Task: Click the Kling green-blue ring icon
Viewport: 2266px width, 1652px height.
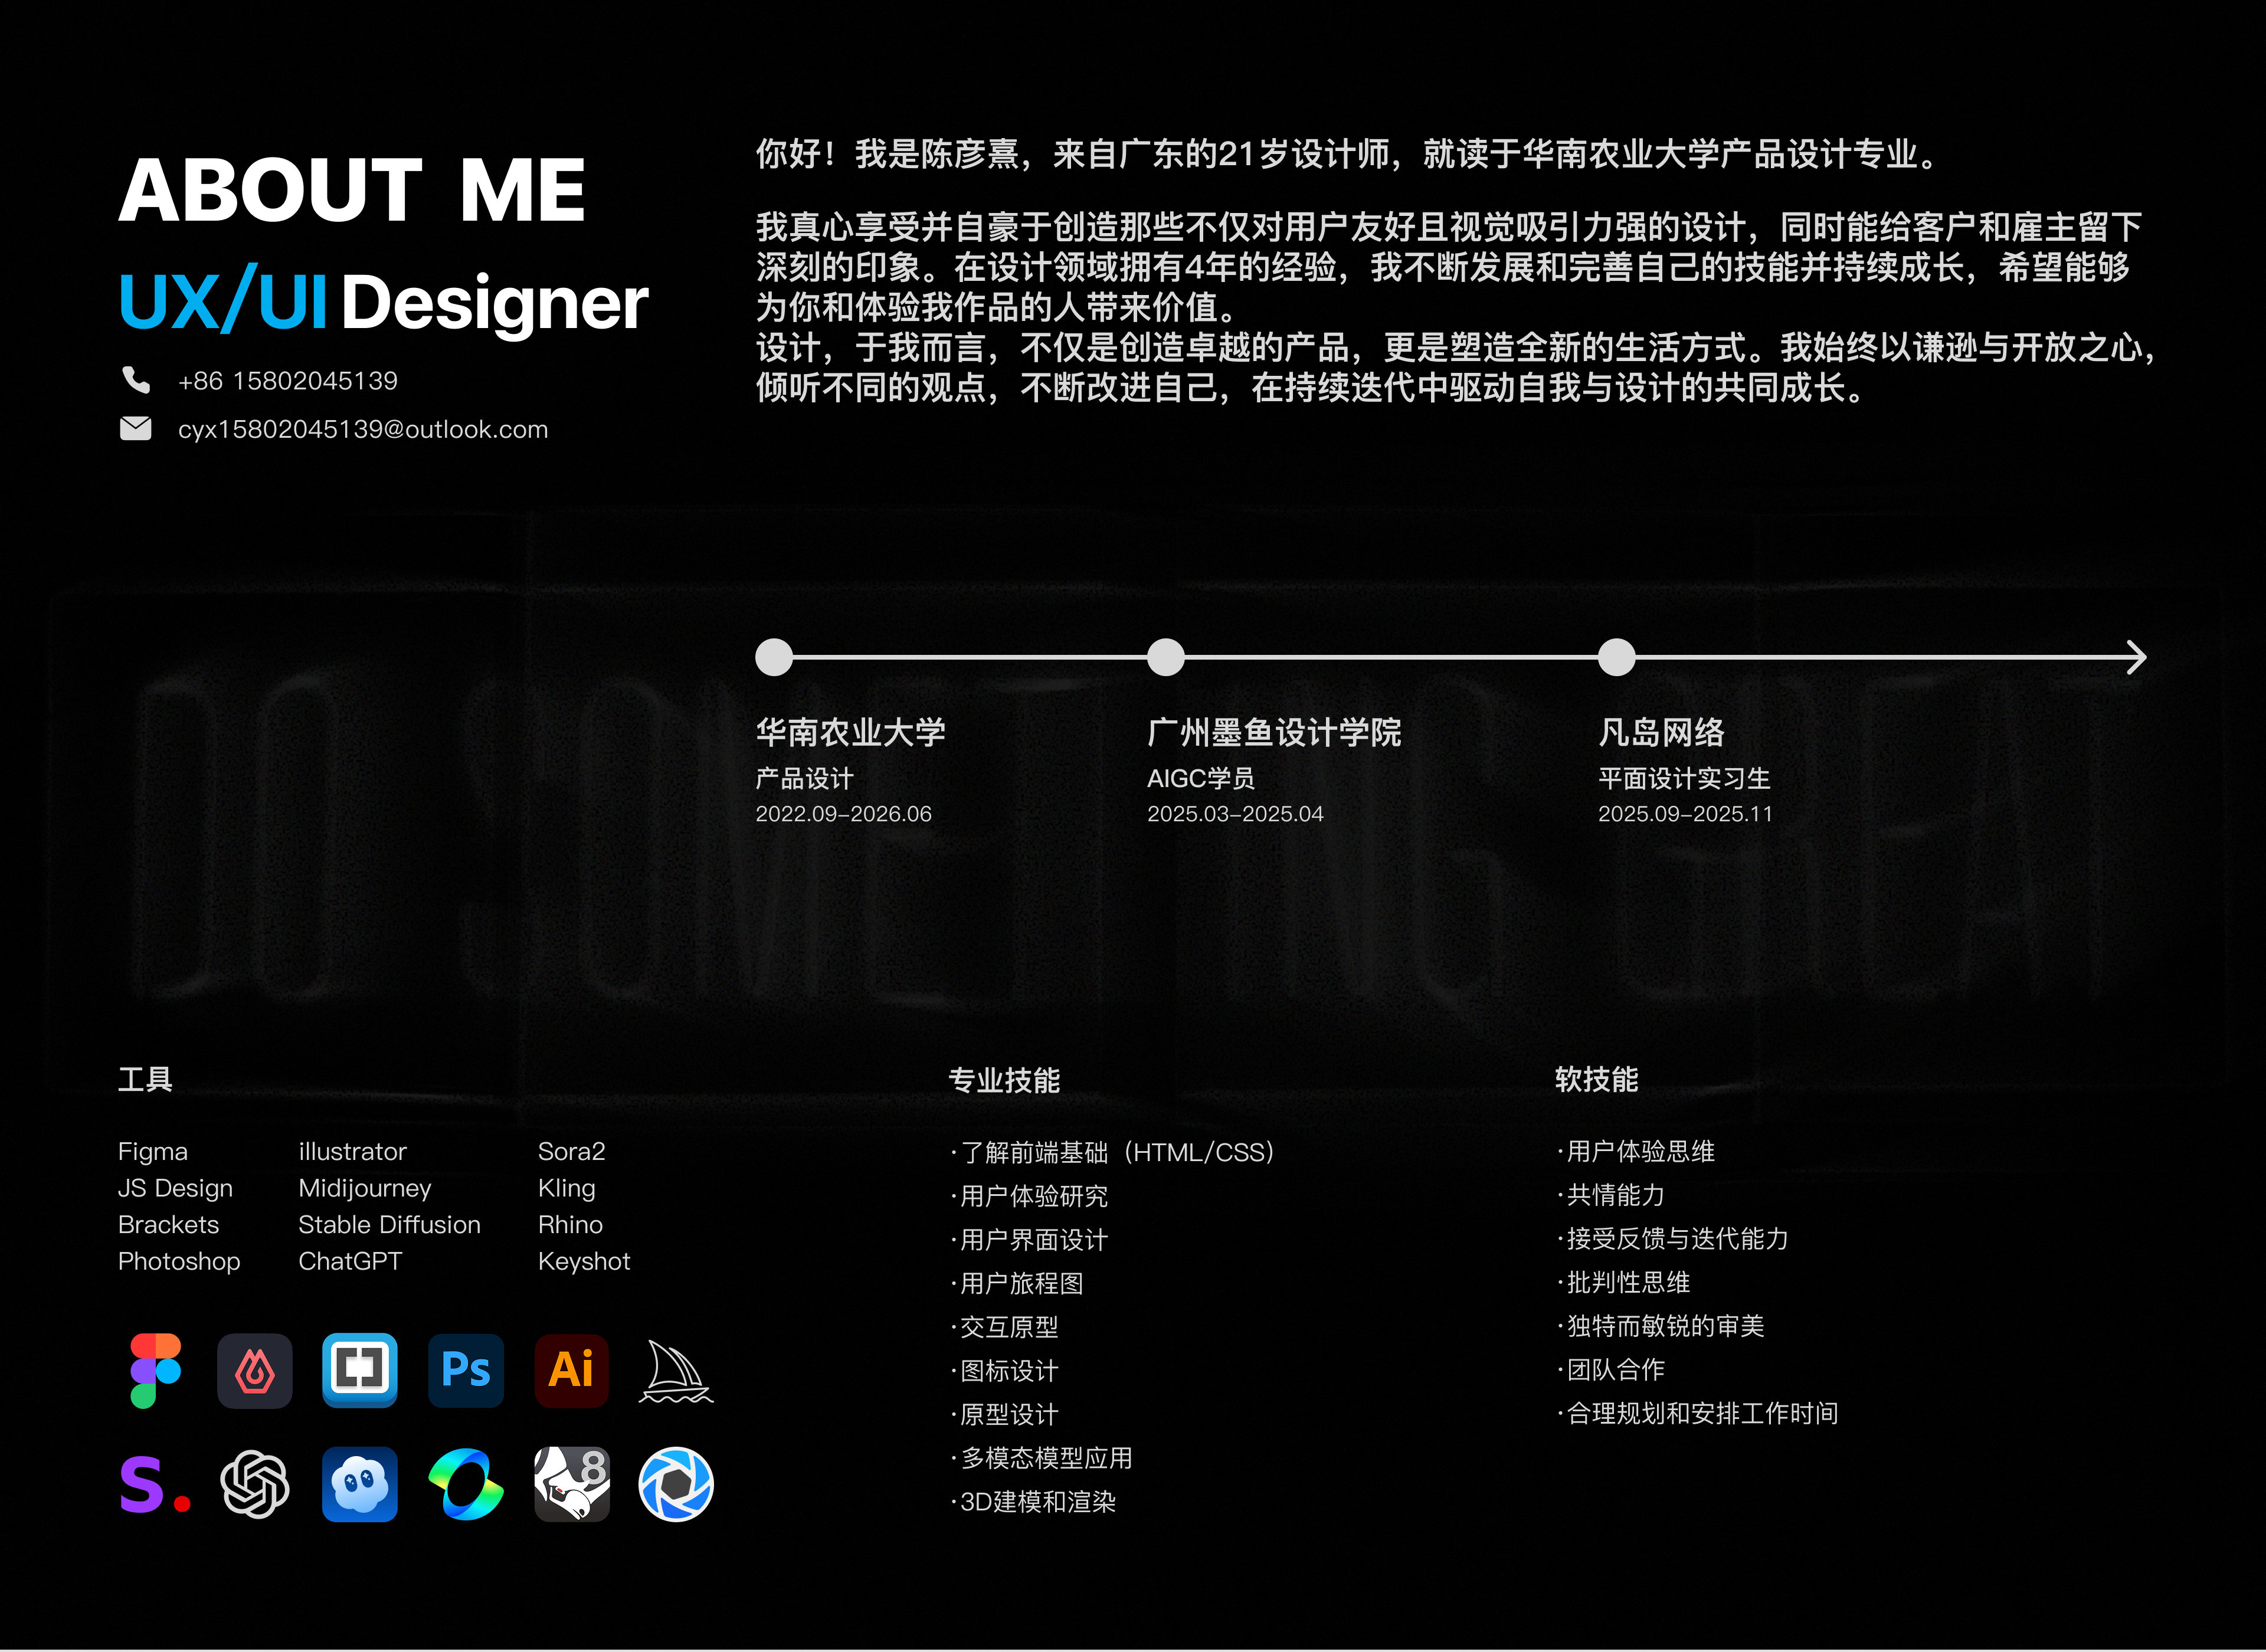Action: (x=466, y=1484)
